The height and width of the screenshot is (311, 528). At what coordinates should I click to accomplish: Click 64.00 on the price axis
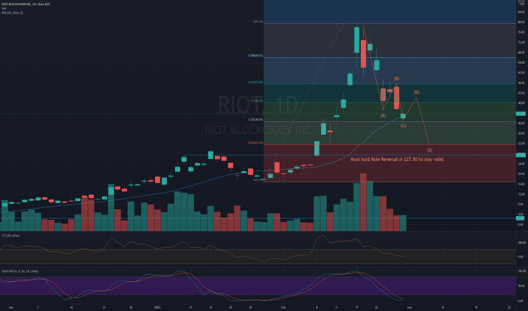click(521, 63)
